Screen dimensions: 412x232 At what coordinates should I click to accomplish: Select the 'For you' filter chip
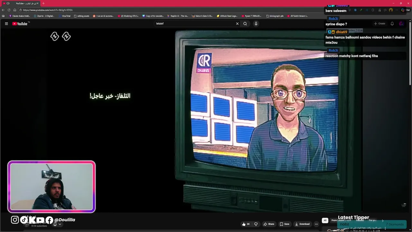373,220
